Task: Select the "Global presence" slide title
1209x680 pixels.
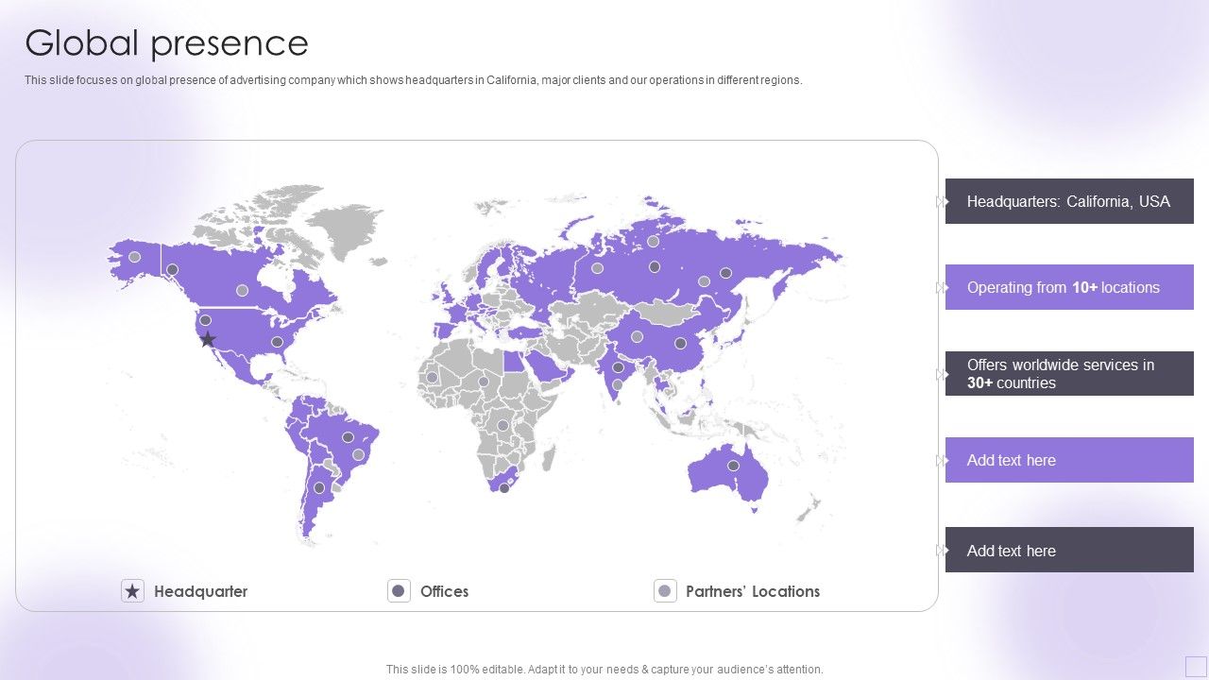Action: pos(166,43)
